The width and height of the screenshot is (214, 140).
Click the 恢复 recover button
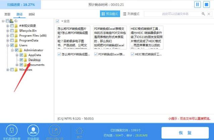tap(185, 133)
